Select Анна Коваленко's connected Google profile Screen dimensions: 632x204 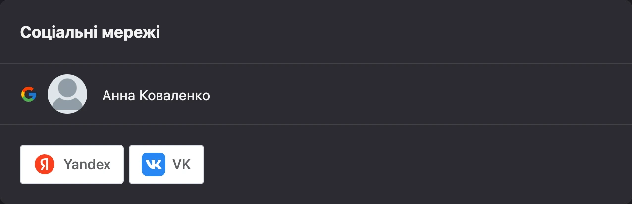click(316, 94)
